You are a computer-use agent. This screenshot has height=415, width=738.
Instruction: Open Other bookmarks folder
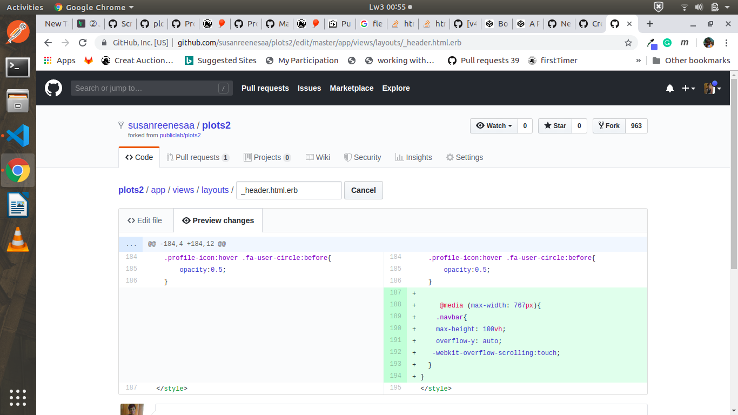click(691, 61)
